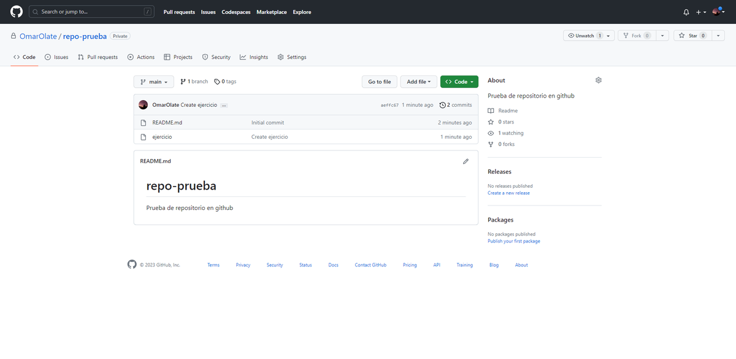Open the footer Privacy link
The height and width of the screenshot is (359, 736).
point(243,265)
